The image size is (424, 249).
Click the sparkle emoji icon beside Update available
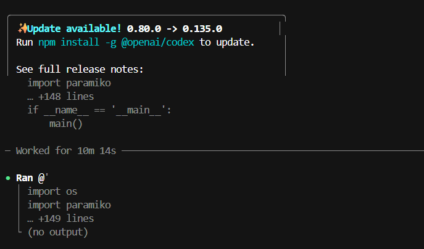pos(22,28)
